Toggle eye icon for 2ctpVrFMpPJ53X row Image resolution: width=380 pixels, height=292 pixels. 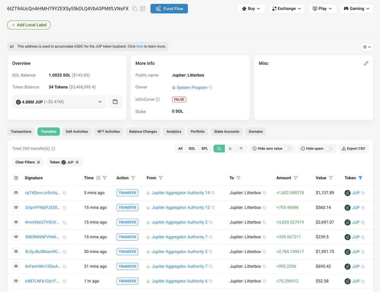16,207
